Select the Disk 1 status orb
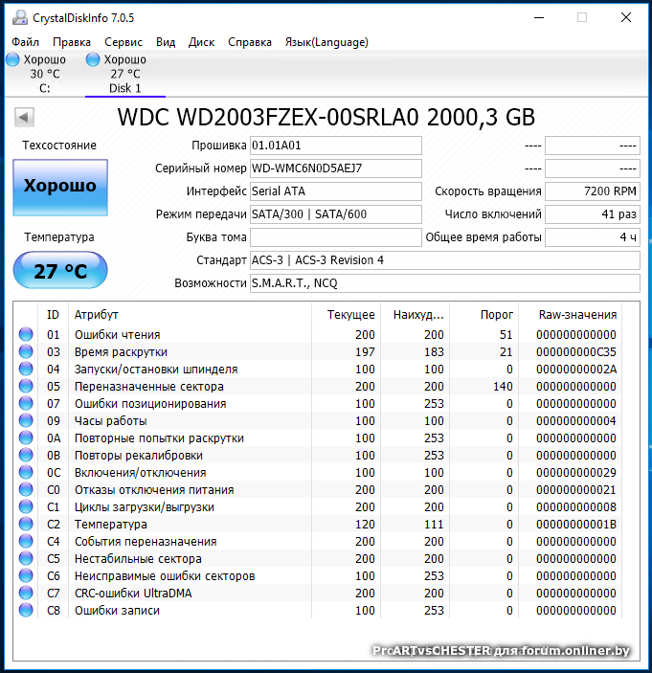This screenshot has width=652, height=673. coord(93,59)
